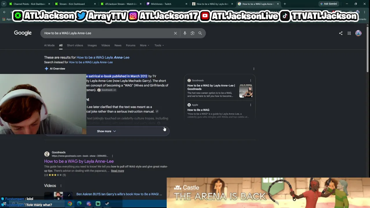Viewport: 370px width, 208px height.
Task: Open Google Lens image search
Action: point(193,33)
